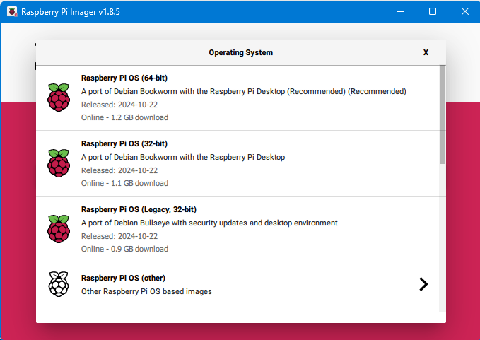Viewport: 480px width, 340px height.
Task: Open the Raspberry Pi OS (other) title
Action: 123,278
